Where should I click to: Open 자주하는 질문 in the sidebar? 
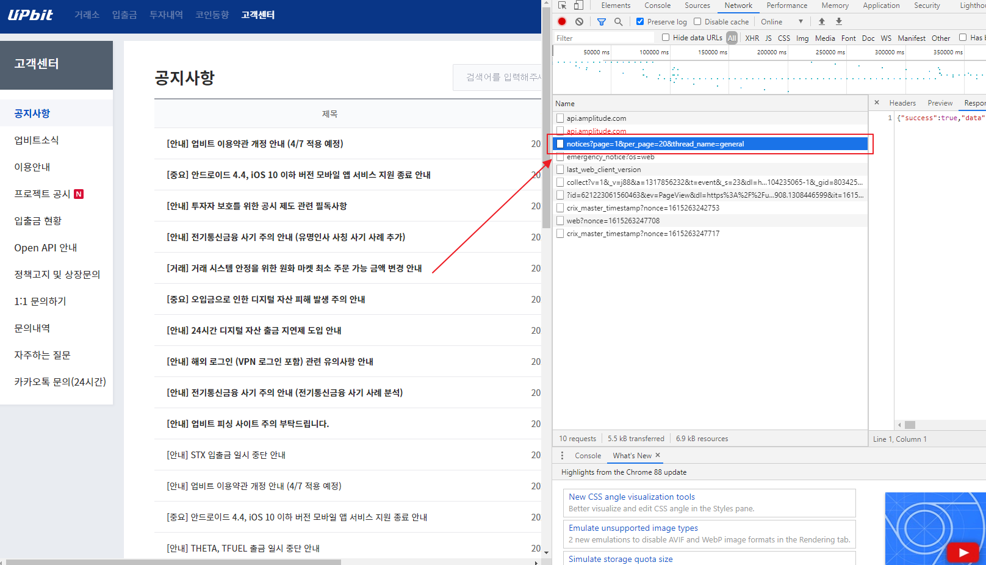(x=43, y=355)
